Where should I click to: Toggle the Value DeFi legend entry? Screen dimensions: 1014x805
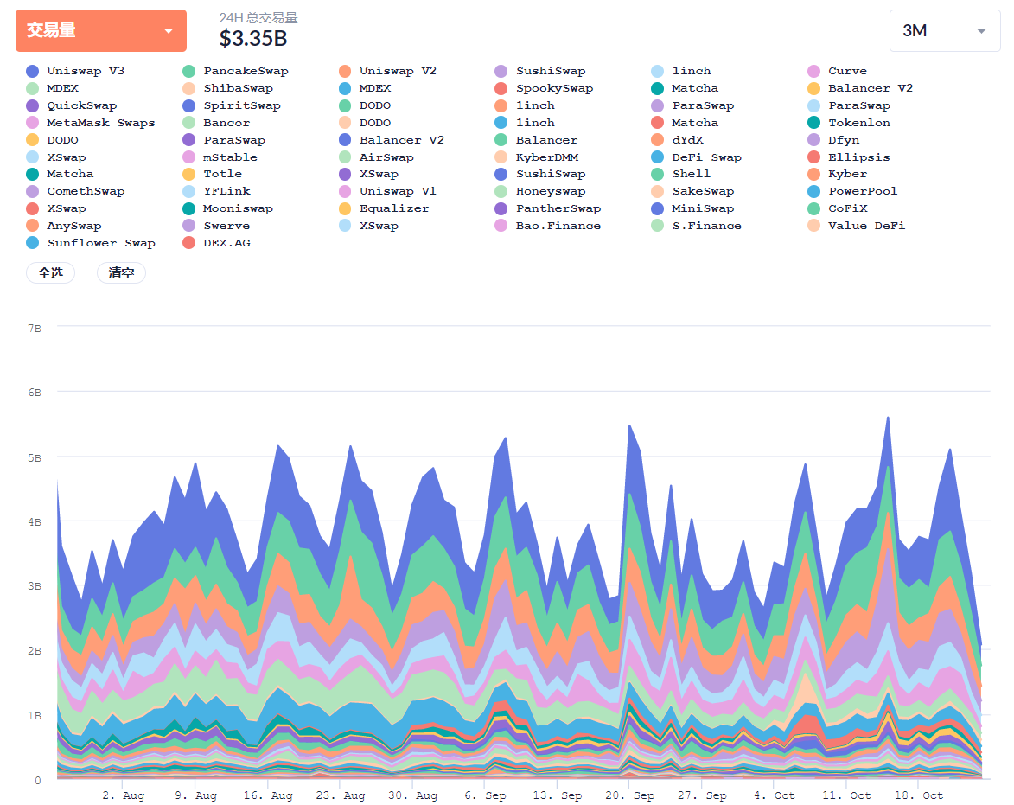[x=857, y=226]
